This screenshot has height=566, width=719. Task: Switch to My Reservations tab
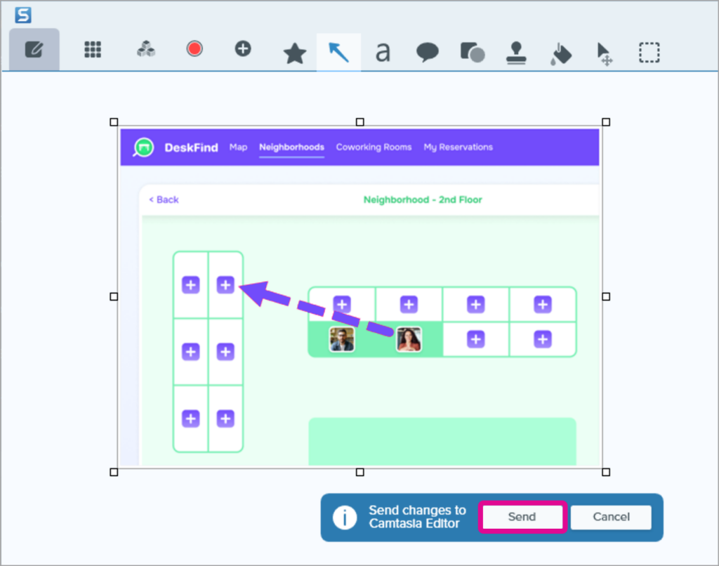(458, 147)
